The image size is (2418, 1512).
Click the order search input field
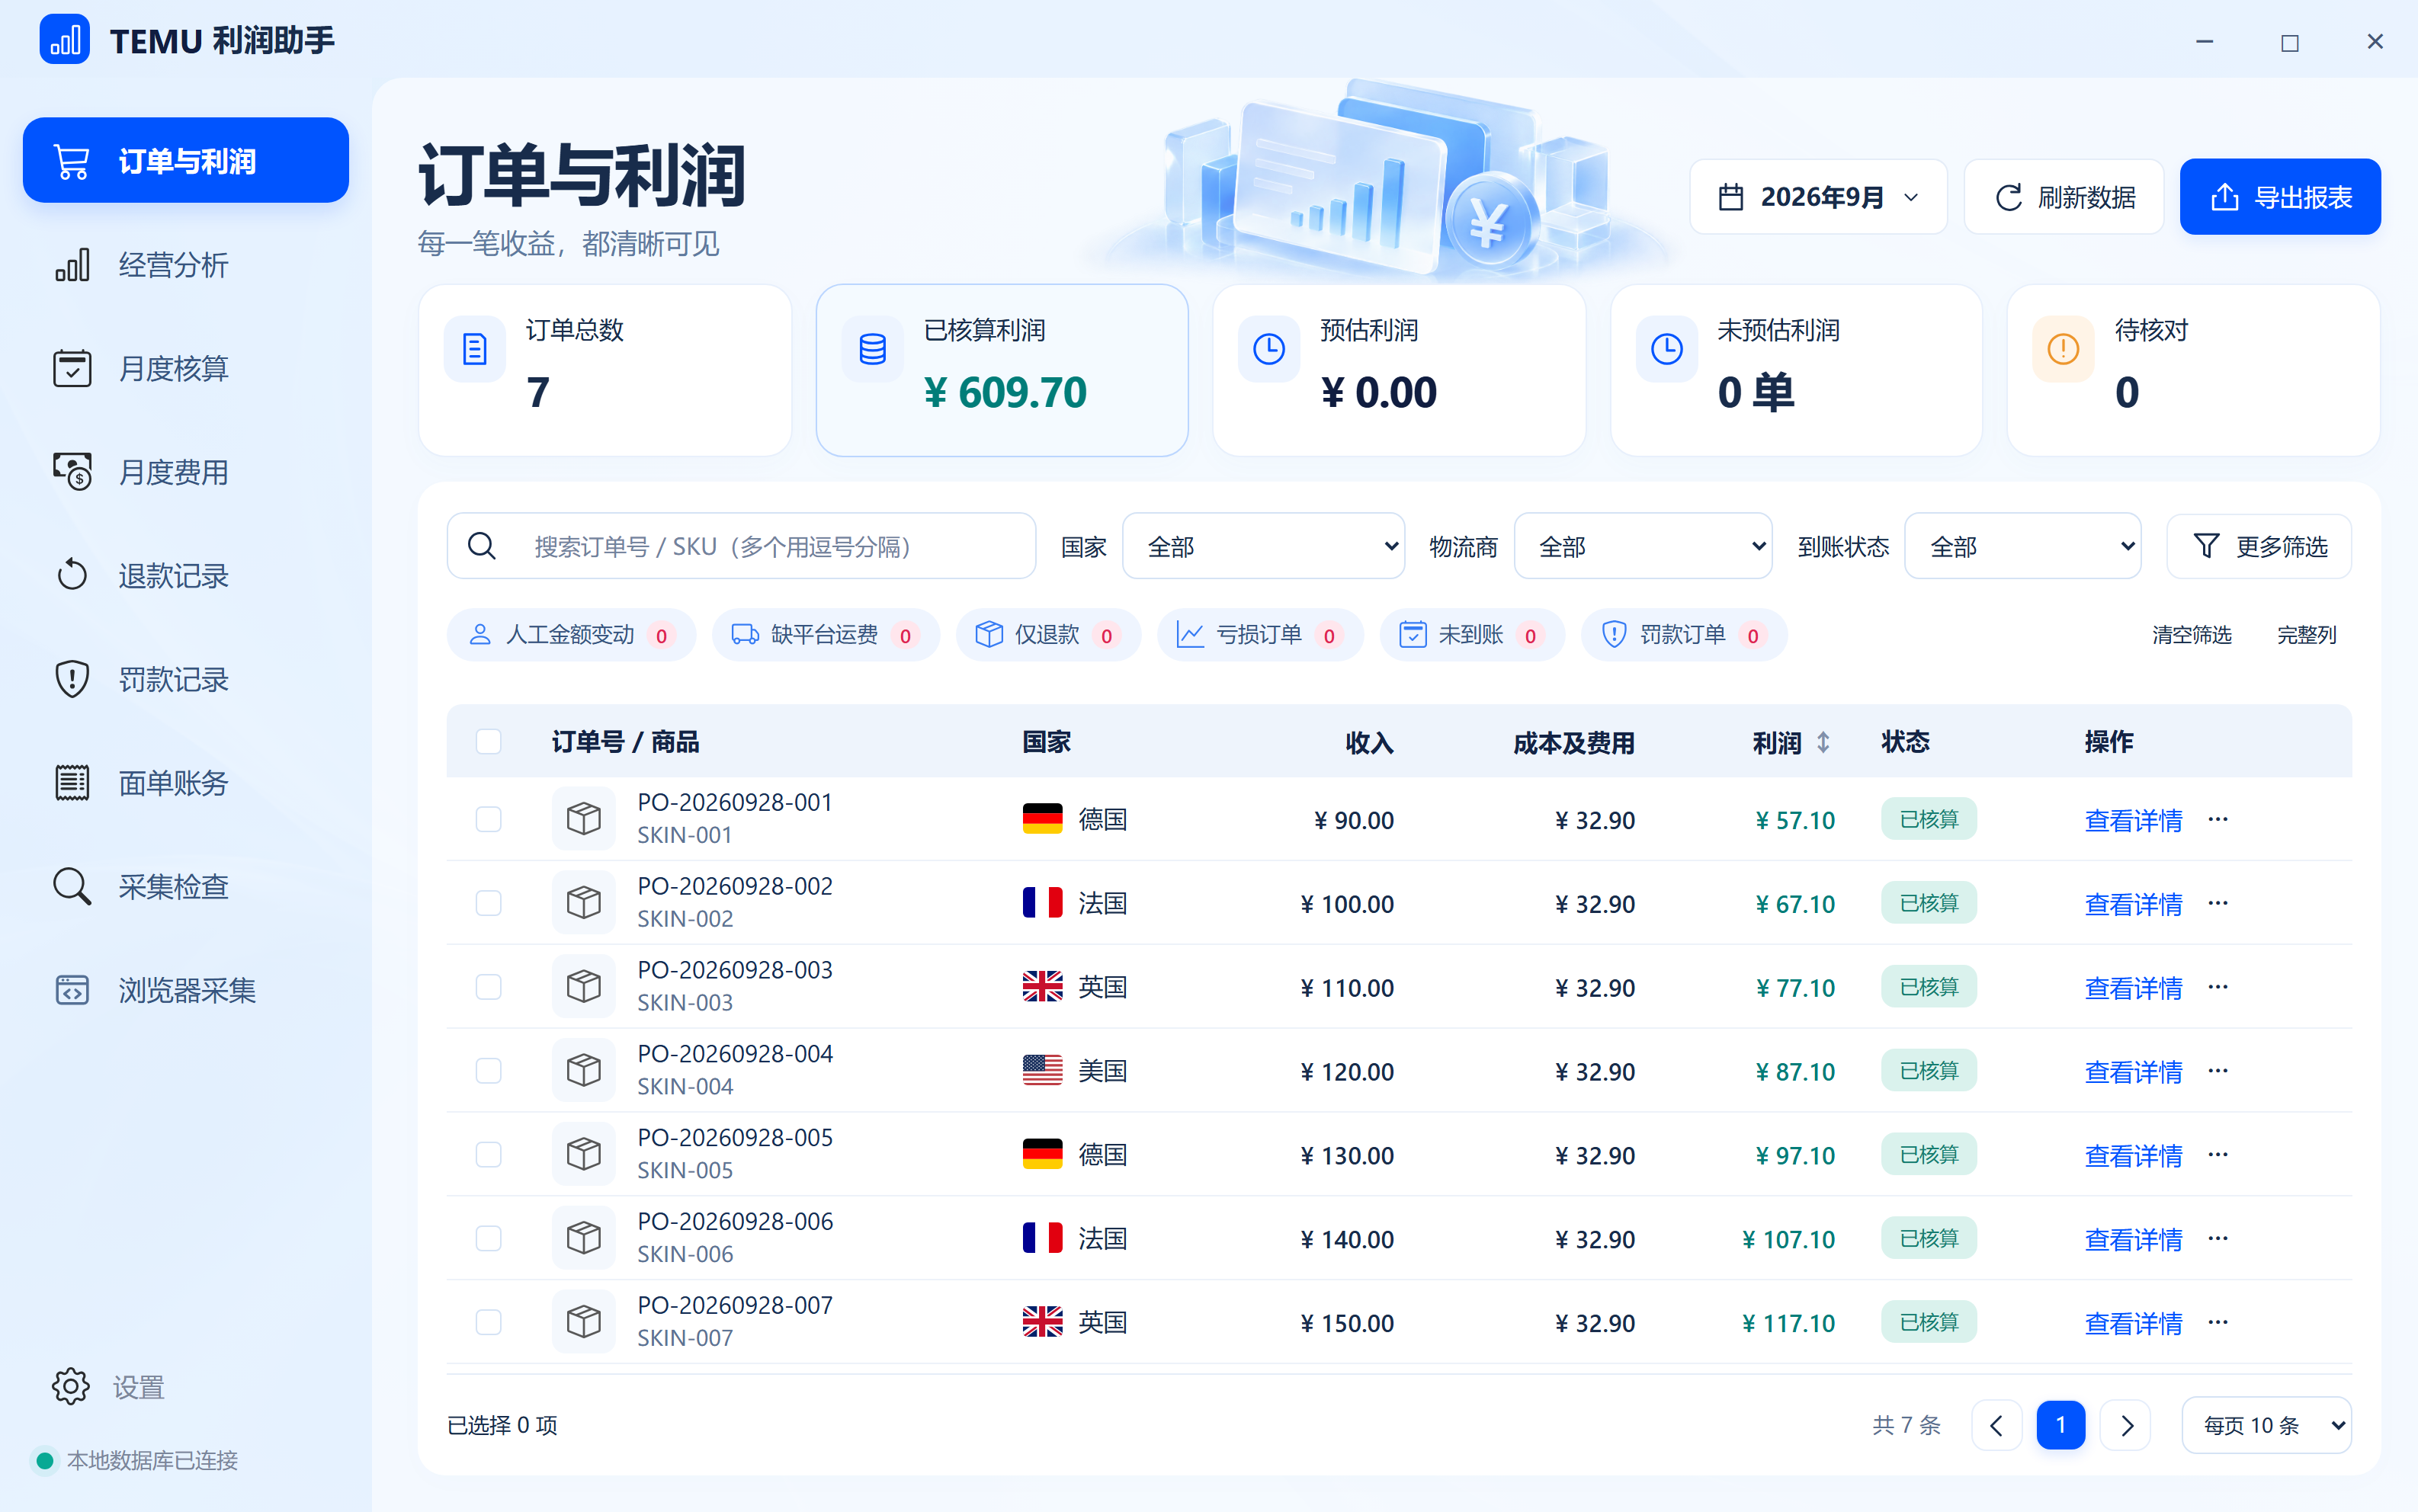[x=741, y=546]
